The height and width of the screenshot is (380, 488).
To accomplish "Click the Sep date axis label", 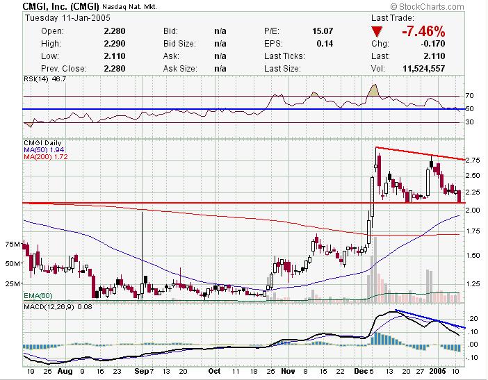I will click(141, 371).
